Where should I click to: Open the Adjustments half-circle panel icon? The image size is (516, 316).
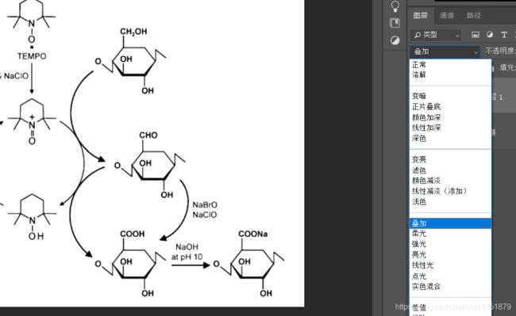[x=395, y=40]
